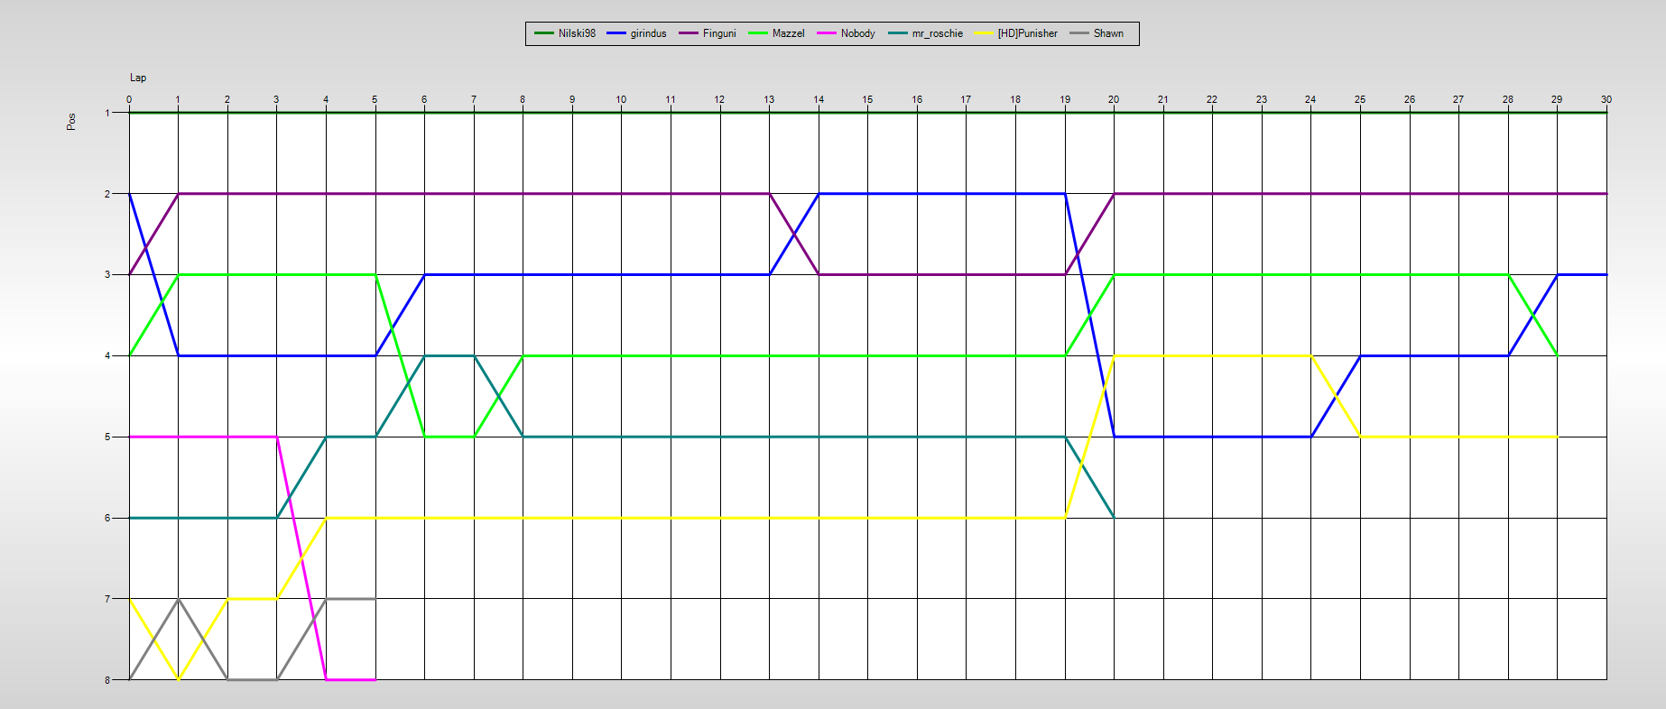Click the "Lap" axis title
Screen dimensions: 1666x709
pyautogui.click(x=138, y=78)
